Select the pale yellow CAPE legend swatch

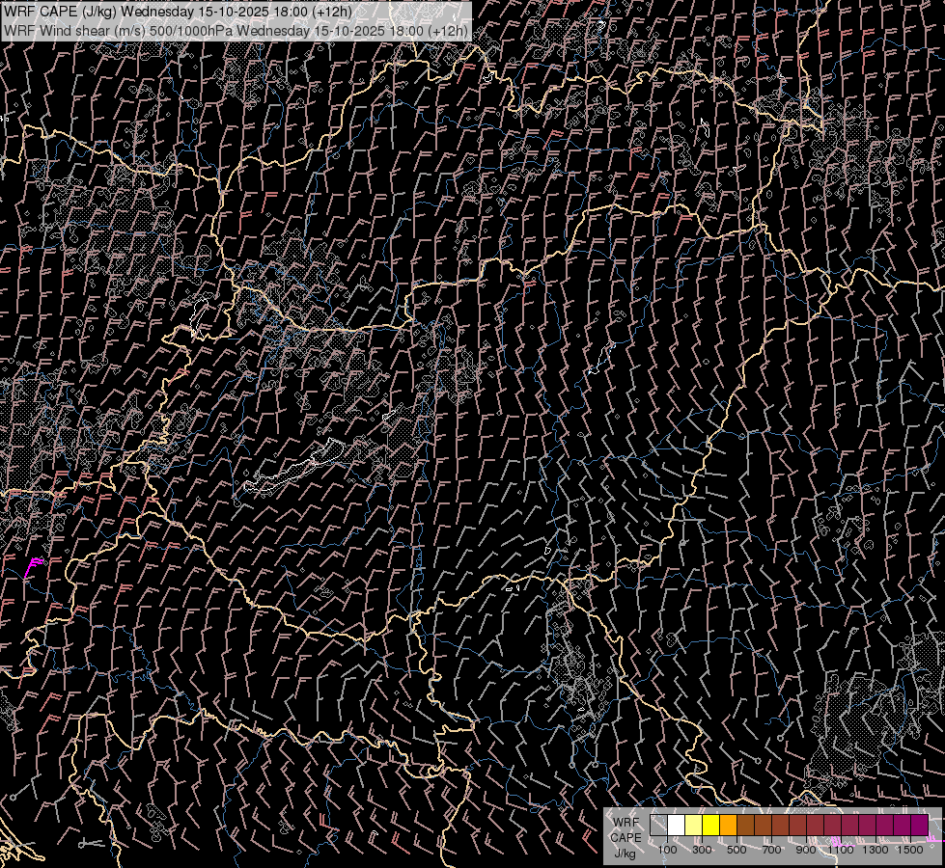(693, 826)
